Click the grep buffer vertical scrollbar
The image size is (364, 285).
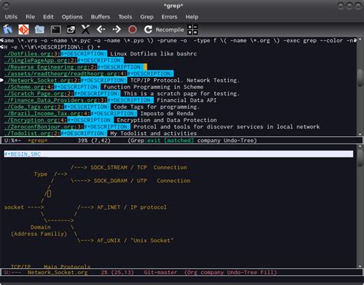point(360,87)
